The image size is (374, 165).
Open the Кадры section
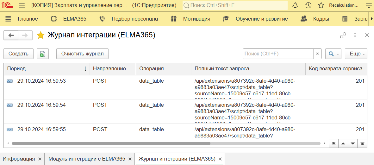pos(321,19)
